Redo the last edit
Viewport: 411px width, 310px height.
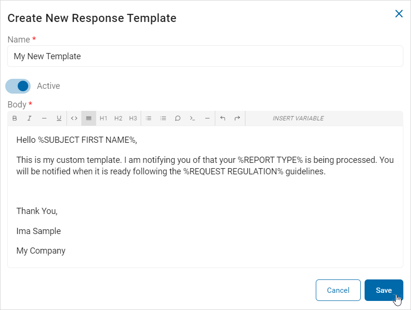point(237,118)
